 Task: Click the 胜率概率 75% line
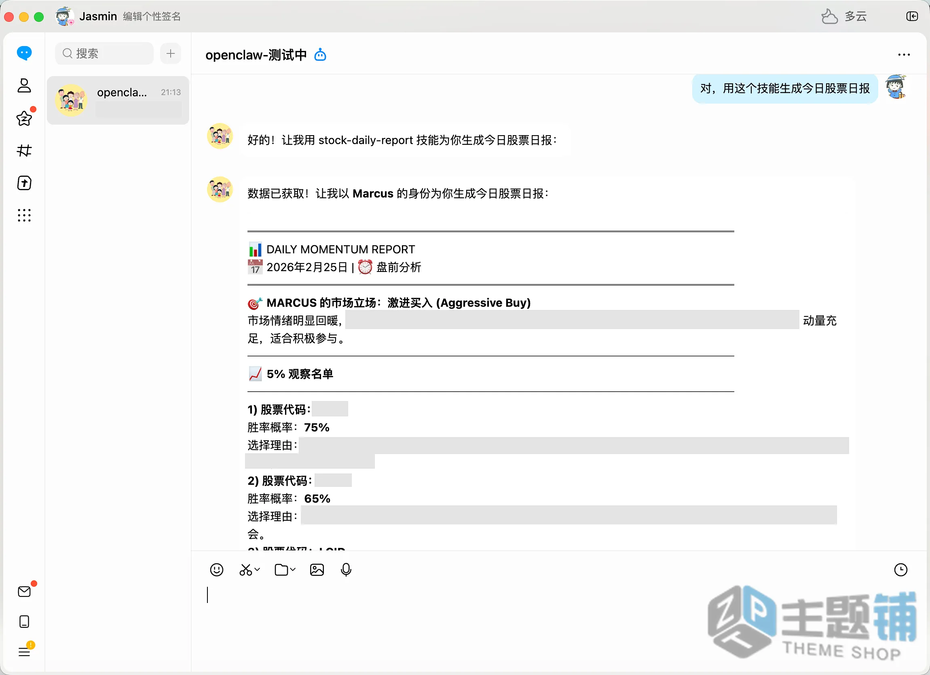[x=288, y=427]
